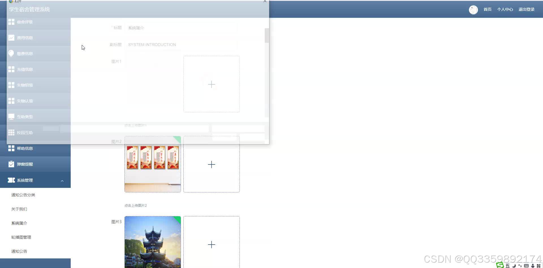This screenshot has height=268, width=543.
Task: Click the 互助类型 monitor icon
Action: (x=11, y=117)
